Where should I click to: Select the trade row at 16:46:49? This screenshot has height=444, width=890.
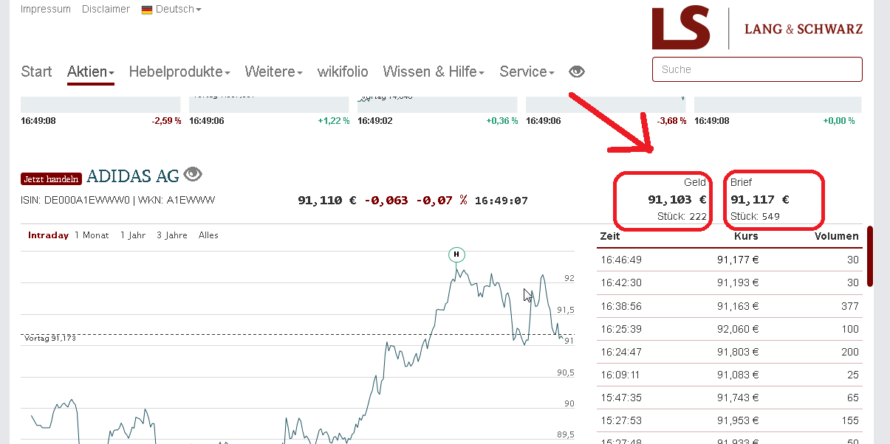click(729, 260)
